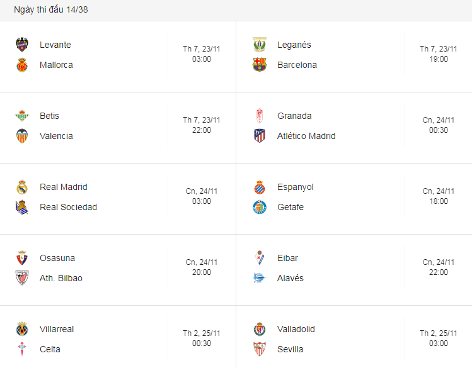Click the Barcelona club crest

[x=260, y=65]
